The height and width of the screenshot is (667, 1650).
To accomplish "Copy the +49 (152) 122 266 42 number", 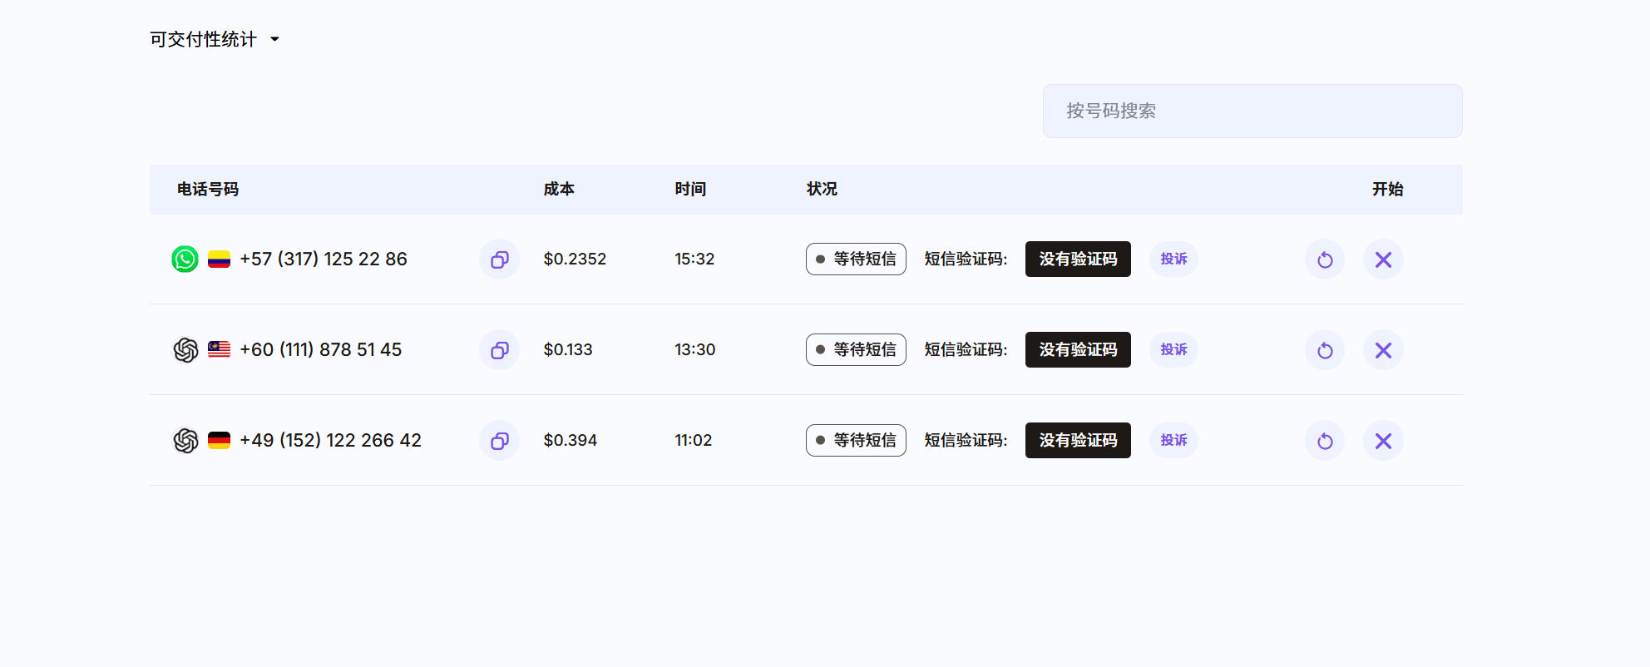I will 499,441.
